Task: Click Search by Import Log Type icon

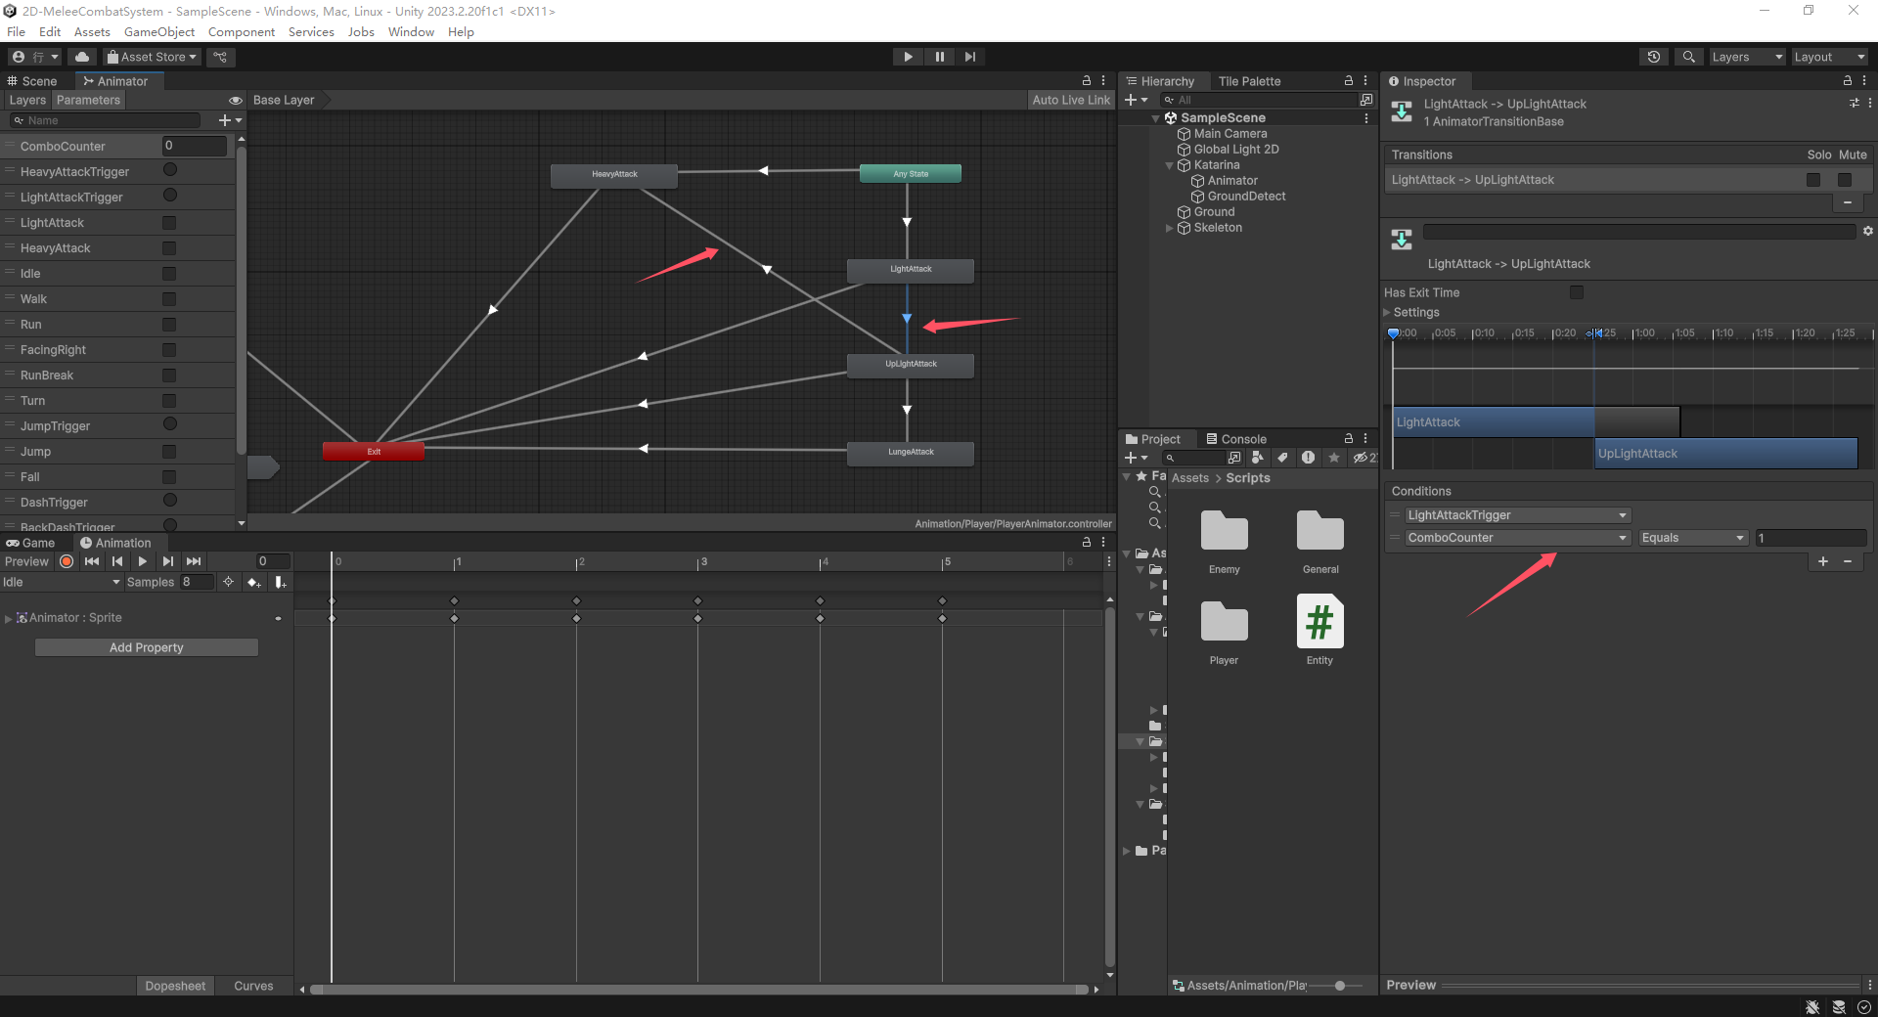Action: point(1308,458)
